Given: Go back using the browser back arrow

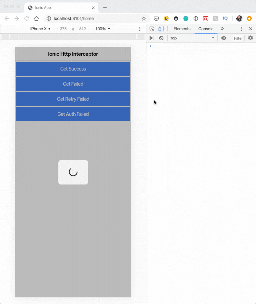Looking at the screenshot, I should pyautogui.click(x=7, y=18).
